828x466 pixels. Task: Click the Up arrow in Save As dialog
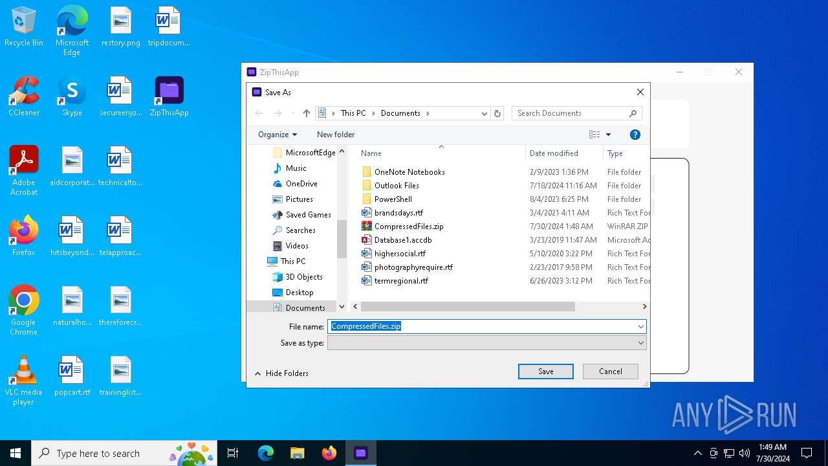(307, 113)
